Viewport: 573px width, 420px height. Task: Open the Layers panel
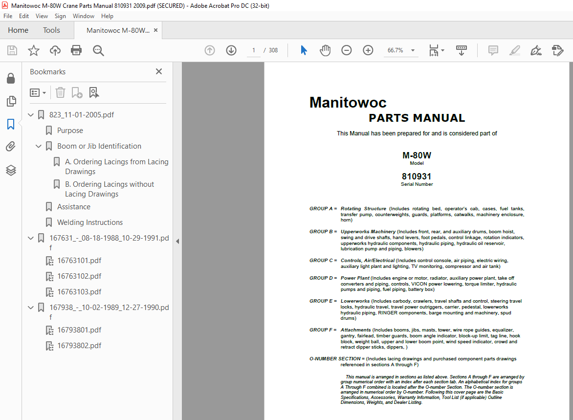[x=11, y=170]
